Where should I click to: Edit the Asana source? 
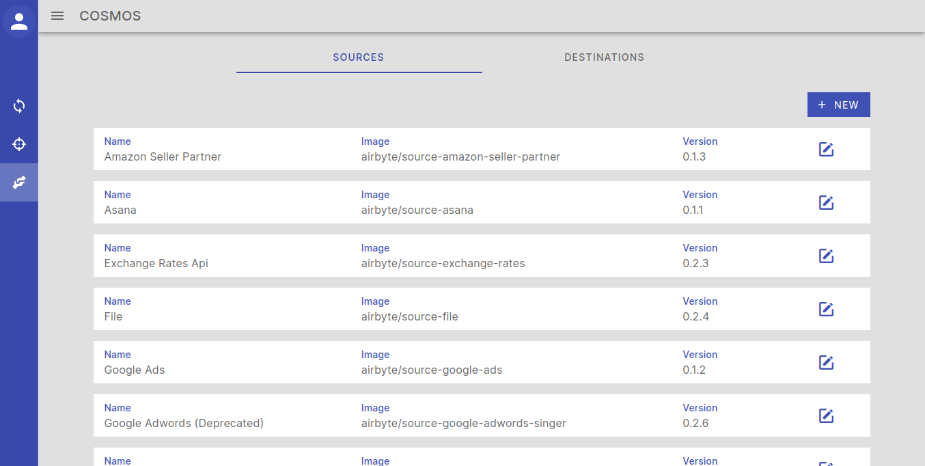pyautogui.click(x=826, y=202)
